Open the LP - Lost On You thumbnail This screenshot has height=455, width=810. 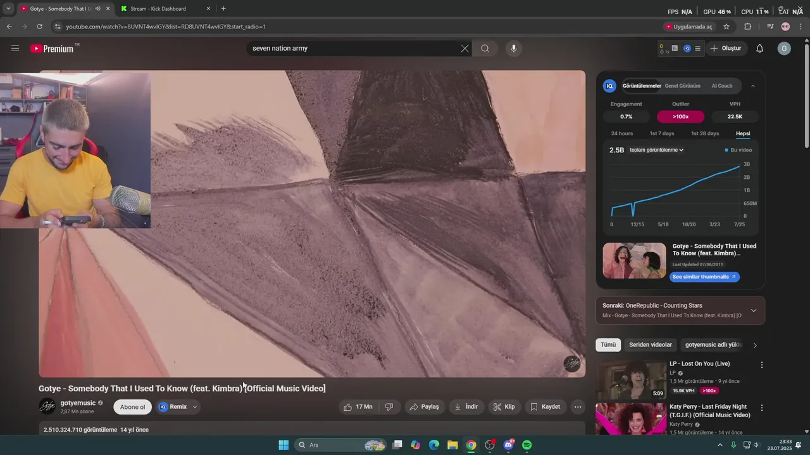[x=631, y=380]
